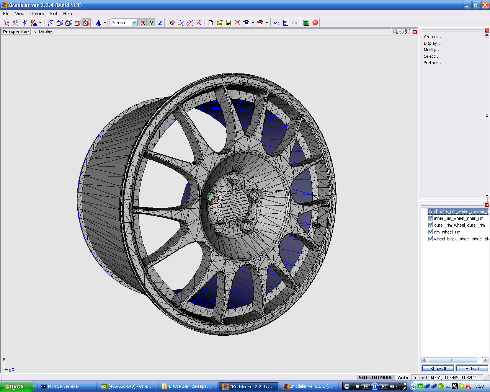The height and width of the screenshot is (392, 490).
Task: Open the Edit menu
Action: (x=54, y=14)
